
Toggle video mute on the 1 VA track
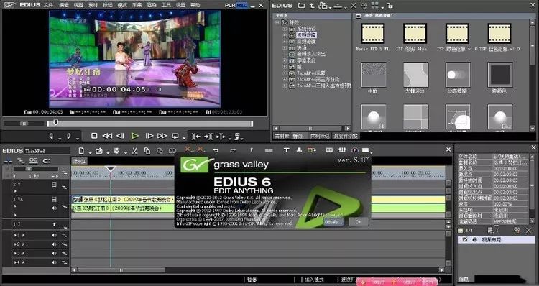(54, 199)
